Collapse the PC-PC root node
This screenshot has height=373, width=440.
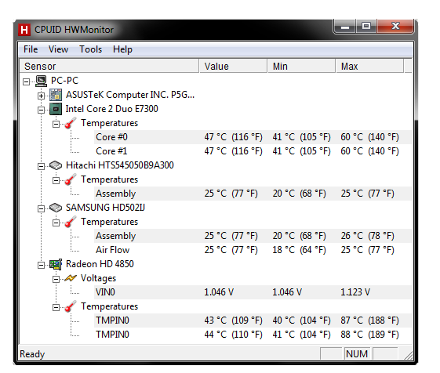click(27, 82)
